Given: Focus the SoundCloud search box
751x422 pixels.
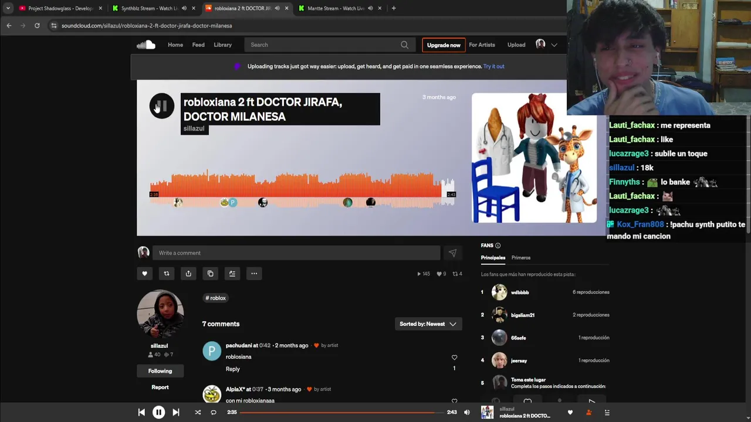Looking at the screenshot, I should point(330,45).
